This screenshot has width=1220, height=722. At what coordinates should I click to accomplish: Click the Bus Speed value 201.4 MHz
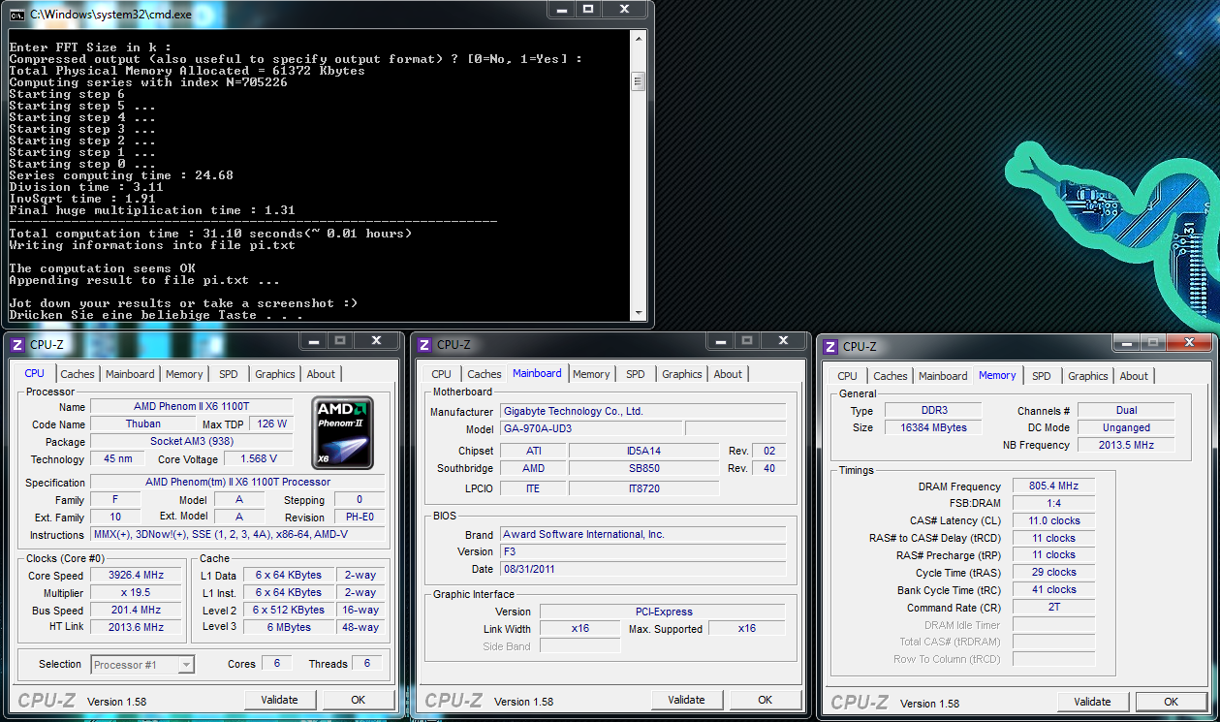click(x=138, y=611)
